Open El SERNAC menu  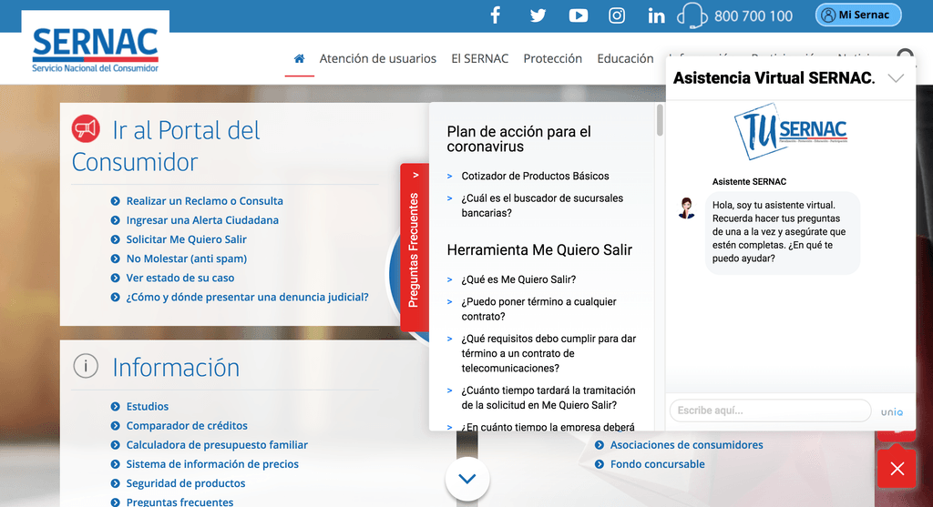point(479,58)
